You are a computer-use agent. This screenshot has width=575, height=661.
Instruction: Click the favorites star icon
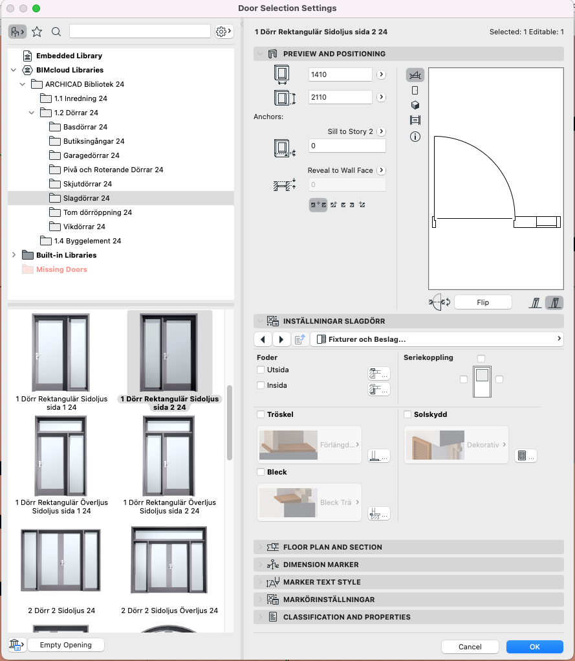point(37,31)
